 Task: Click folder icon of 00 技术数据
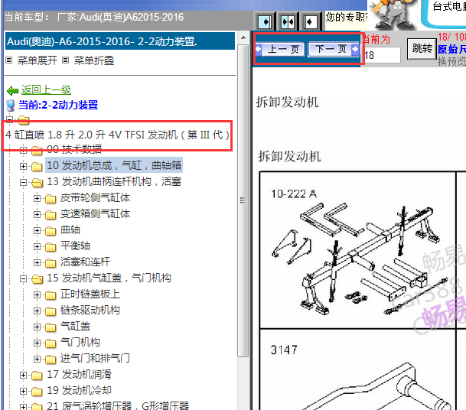tap(37, 151)
